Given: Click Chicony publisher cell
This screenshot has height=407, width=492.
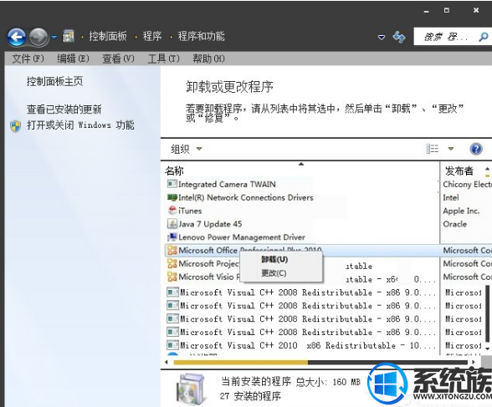Looking at the screenshot, I should tap(467, 185).
